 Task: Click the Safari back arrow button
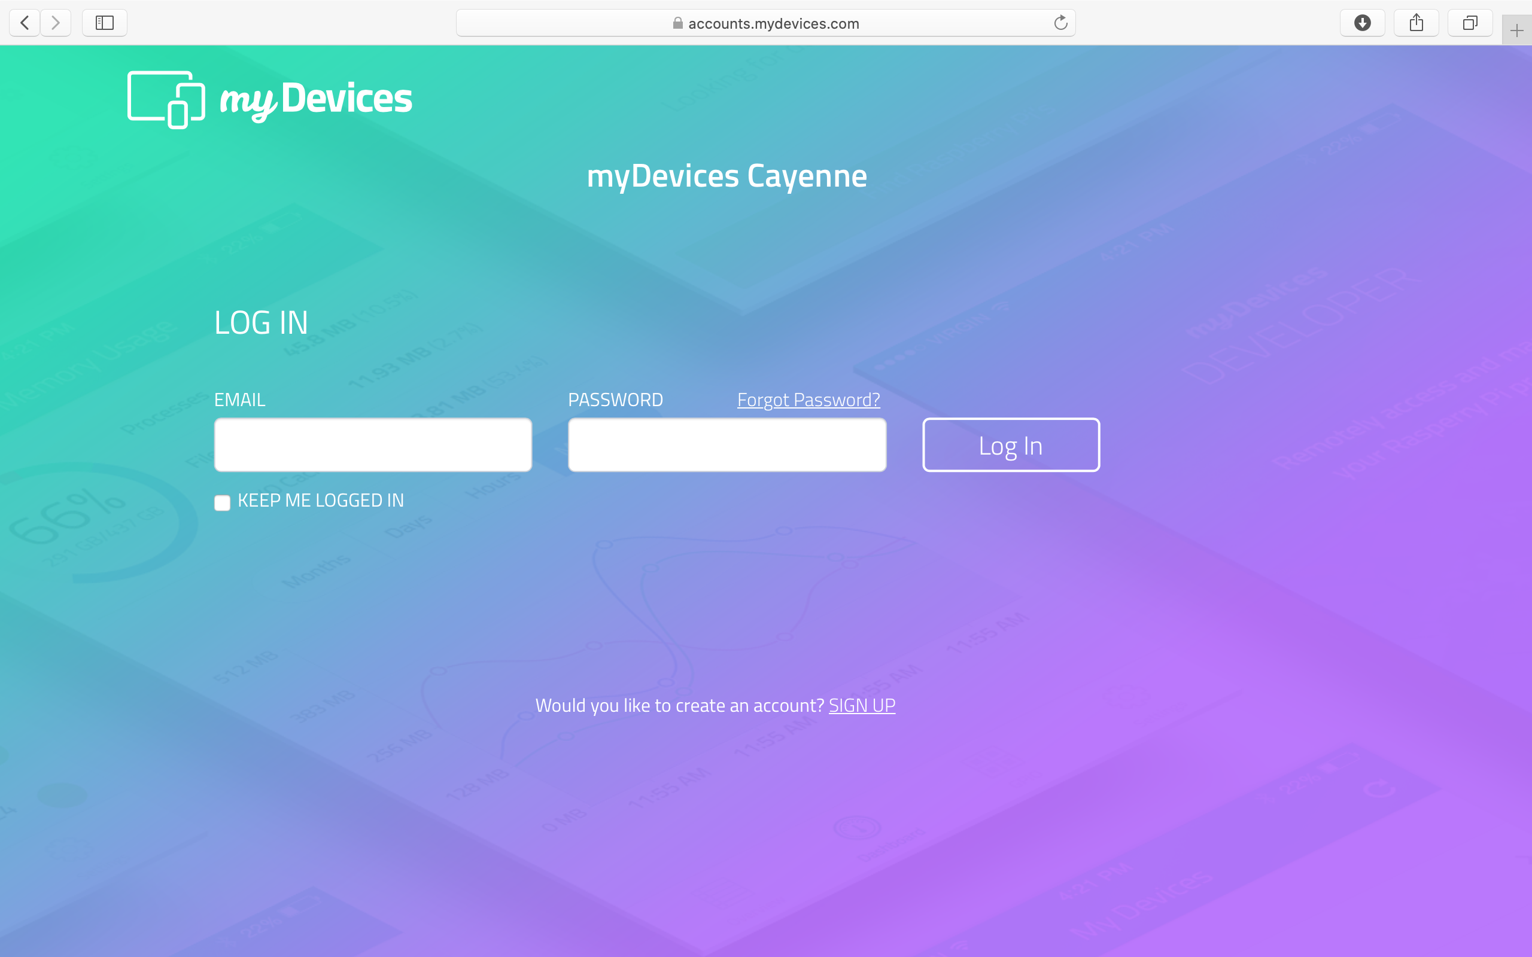point(25,23)
